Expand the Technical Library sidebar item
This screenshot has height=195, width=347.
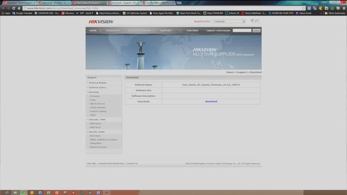(x=98, y=88)
